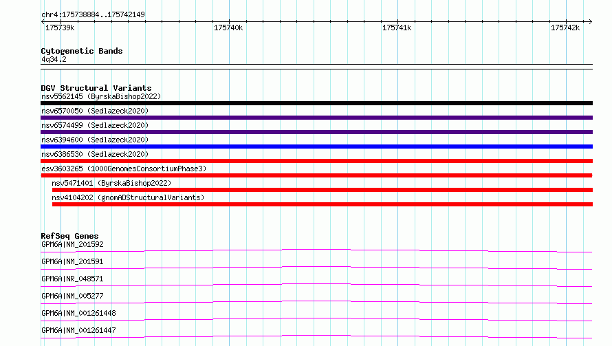Select the GPM6A|NM_001261447 transcript label

point(79,330)
